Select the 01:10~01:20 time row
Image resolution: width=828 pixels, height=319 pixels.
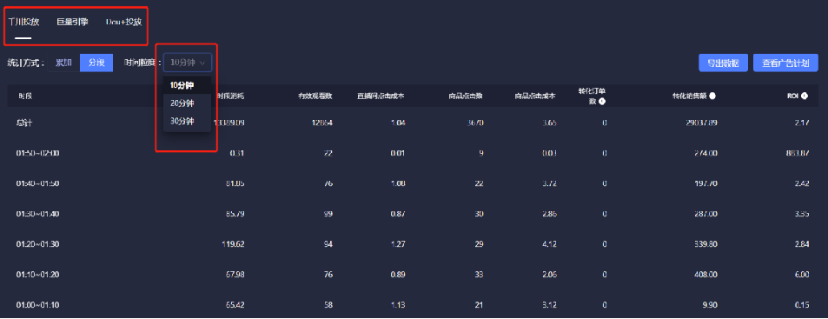[413, 275]
